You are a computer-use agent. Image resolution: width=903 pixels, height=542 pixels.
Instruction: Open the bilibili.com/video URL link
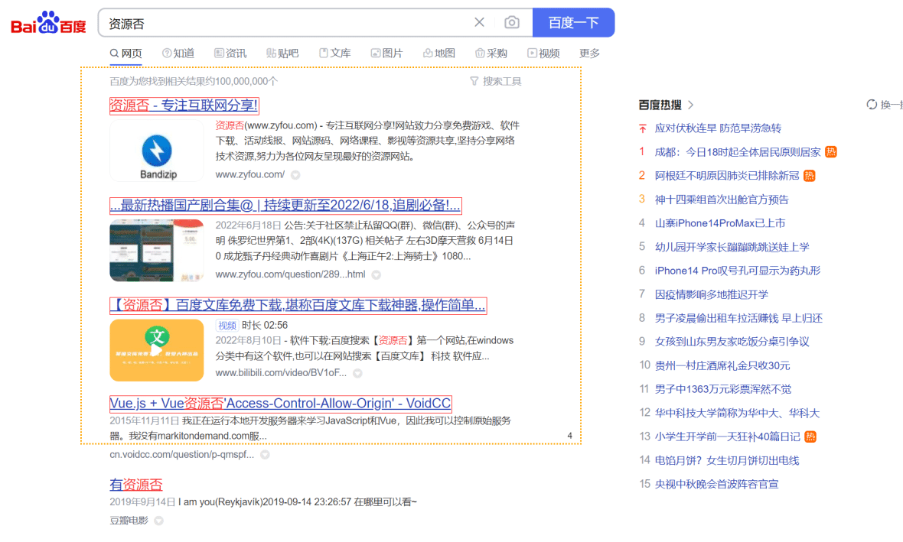(x=281, y=373)
